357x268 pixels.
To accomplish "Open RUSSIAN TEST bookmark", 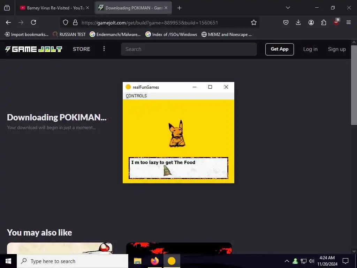I will pos(69,35).
